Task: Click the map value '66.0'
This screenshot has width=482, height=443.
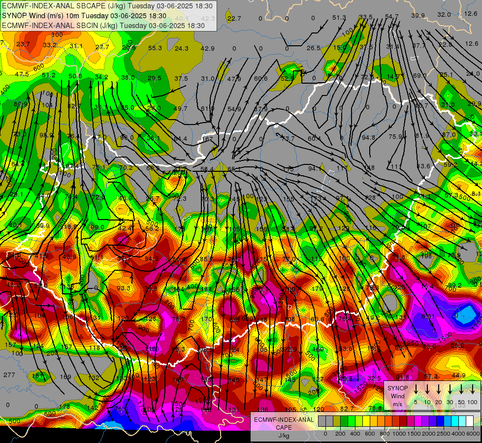Action: click(x=457, y=346)
